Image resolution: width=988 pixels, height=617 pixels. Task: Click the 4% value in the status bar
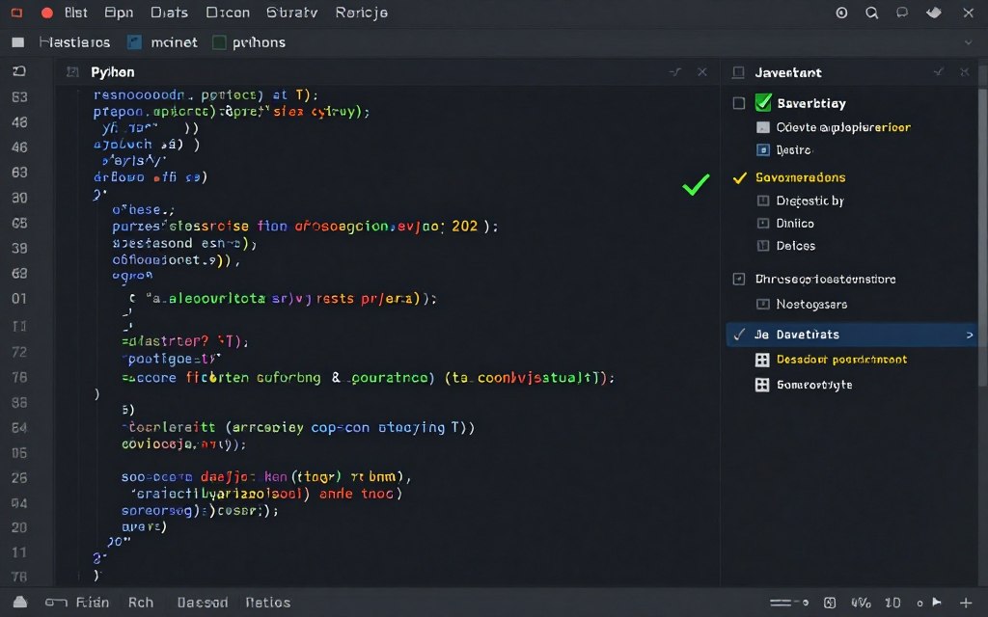[x=861, y=603]
